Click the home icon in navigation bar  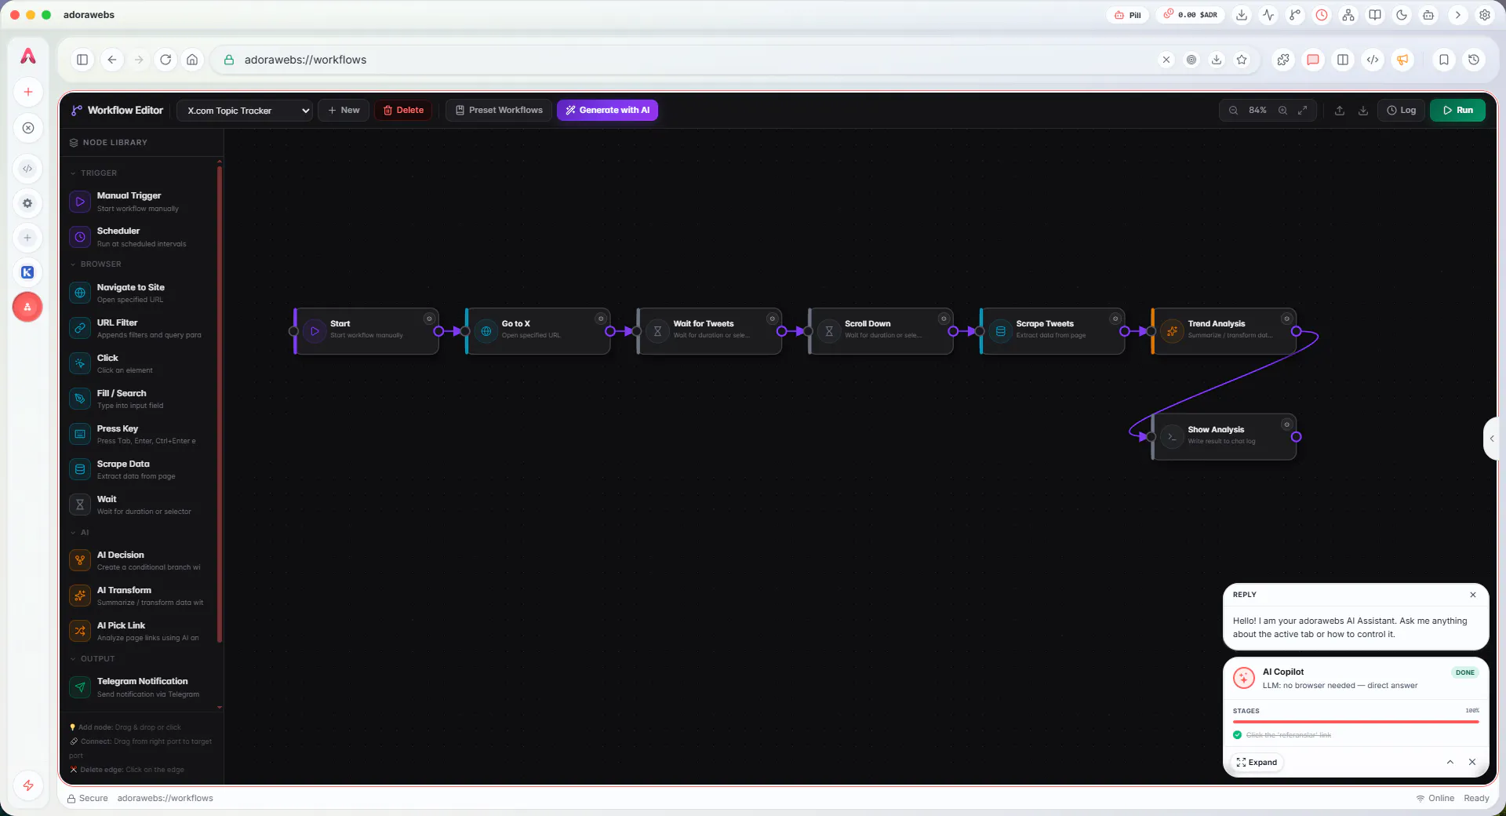[x=192, y=60]
